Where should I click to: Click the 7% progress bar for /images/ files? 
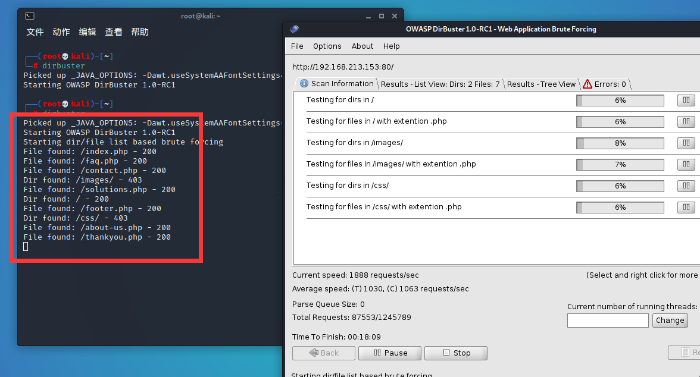(x=620, y=165)
